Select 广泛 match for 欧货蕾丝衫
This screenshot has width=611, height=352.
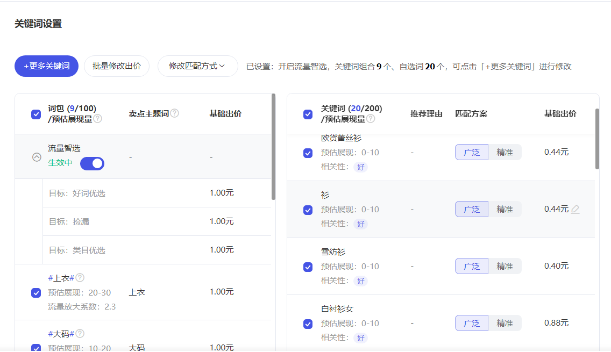[x=472, y=152]
